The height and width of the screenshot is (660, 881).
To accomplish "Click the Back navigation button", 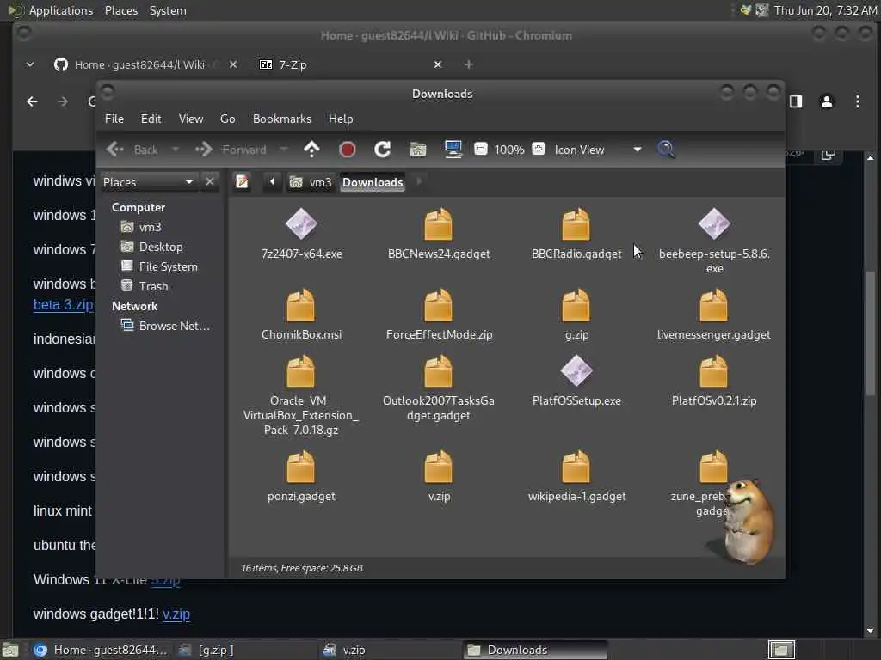I will click(132, 150).
